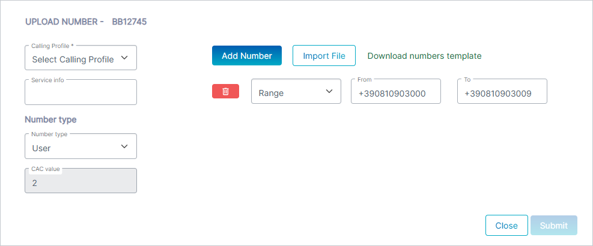This screenshot has width=593, height=246.
Task: Click the BB12745 identifier in header
Action: click(x=129, y=22)
